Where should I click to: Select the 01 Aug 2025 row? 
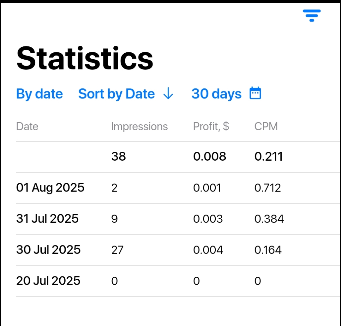[x=178, y=188]
